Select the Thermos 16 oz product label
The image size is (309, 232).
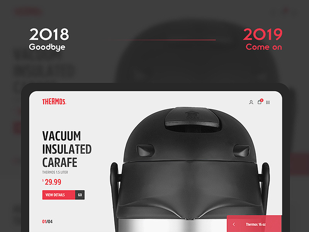256,224
